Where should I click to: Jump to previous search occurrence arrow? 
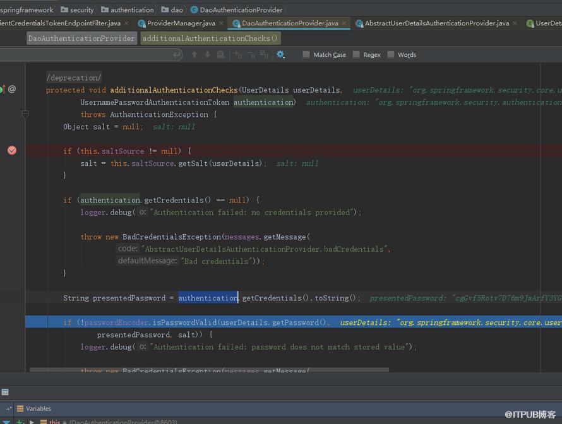click(194, 54)
